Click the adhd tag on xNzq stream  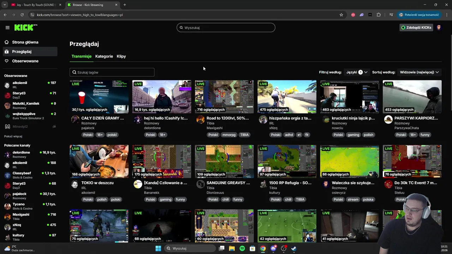[289, 135]
